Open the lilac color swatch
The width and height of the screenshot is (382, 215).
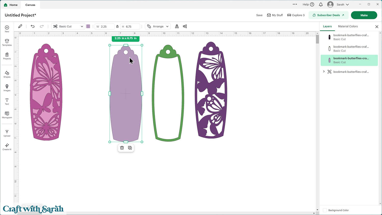pos(88,26)
